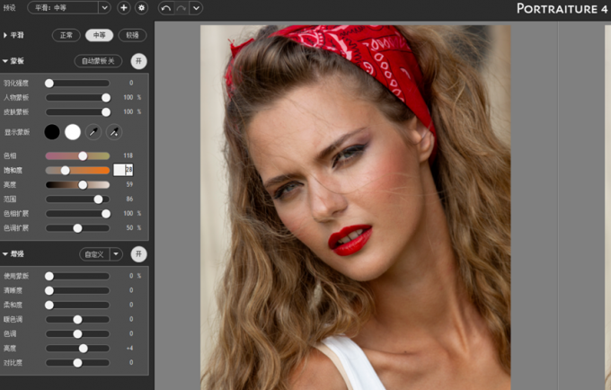Click the enhancement 亮度 value +4
The image size is (611, 390).
(x=129, y=348)
